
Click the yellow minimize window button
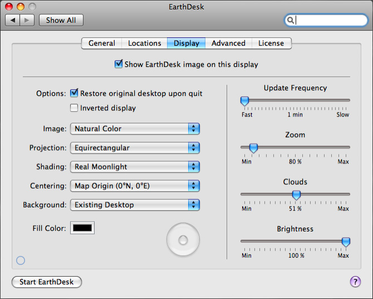21,7
